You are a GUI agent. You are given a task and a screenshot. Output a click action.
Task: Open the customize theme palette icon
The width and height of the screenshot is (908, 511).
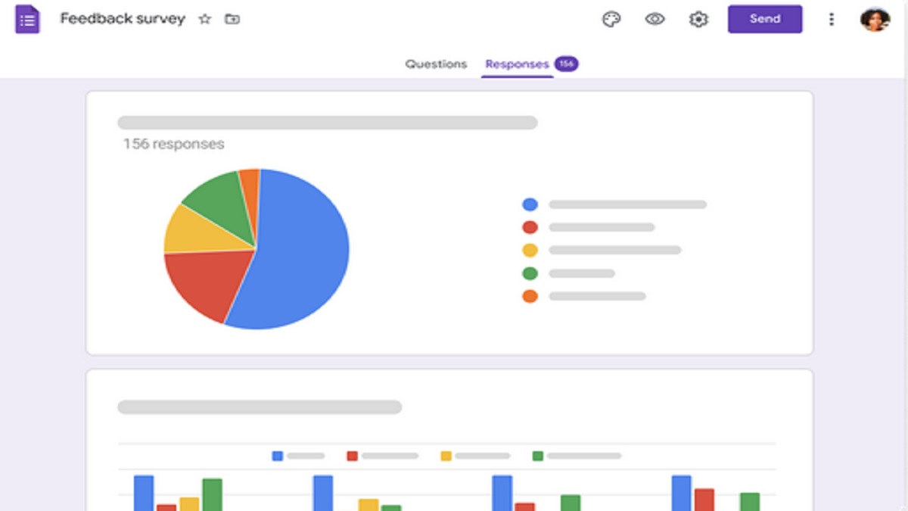click(x=611, y=20)
